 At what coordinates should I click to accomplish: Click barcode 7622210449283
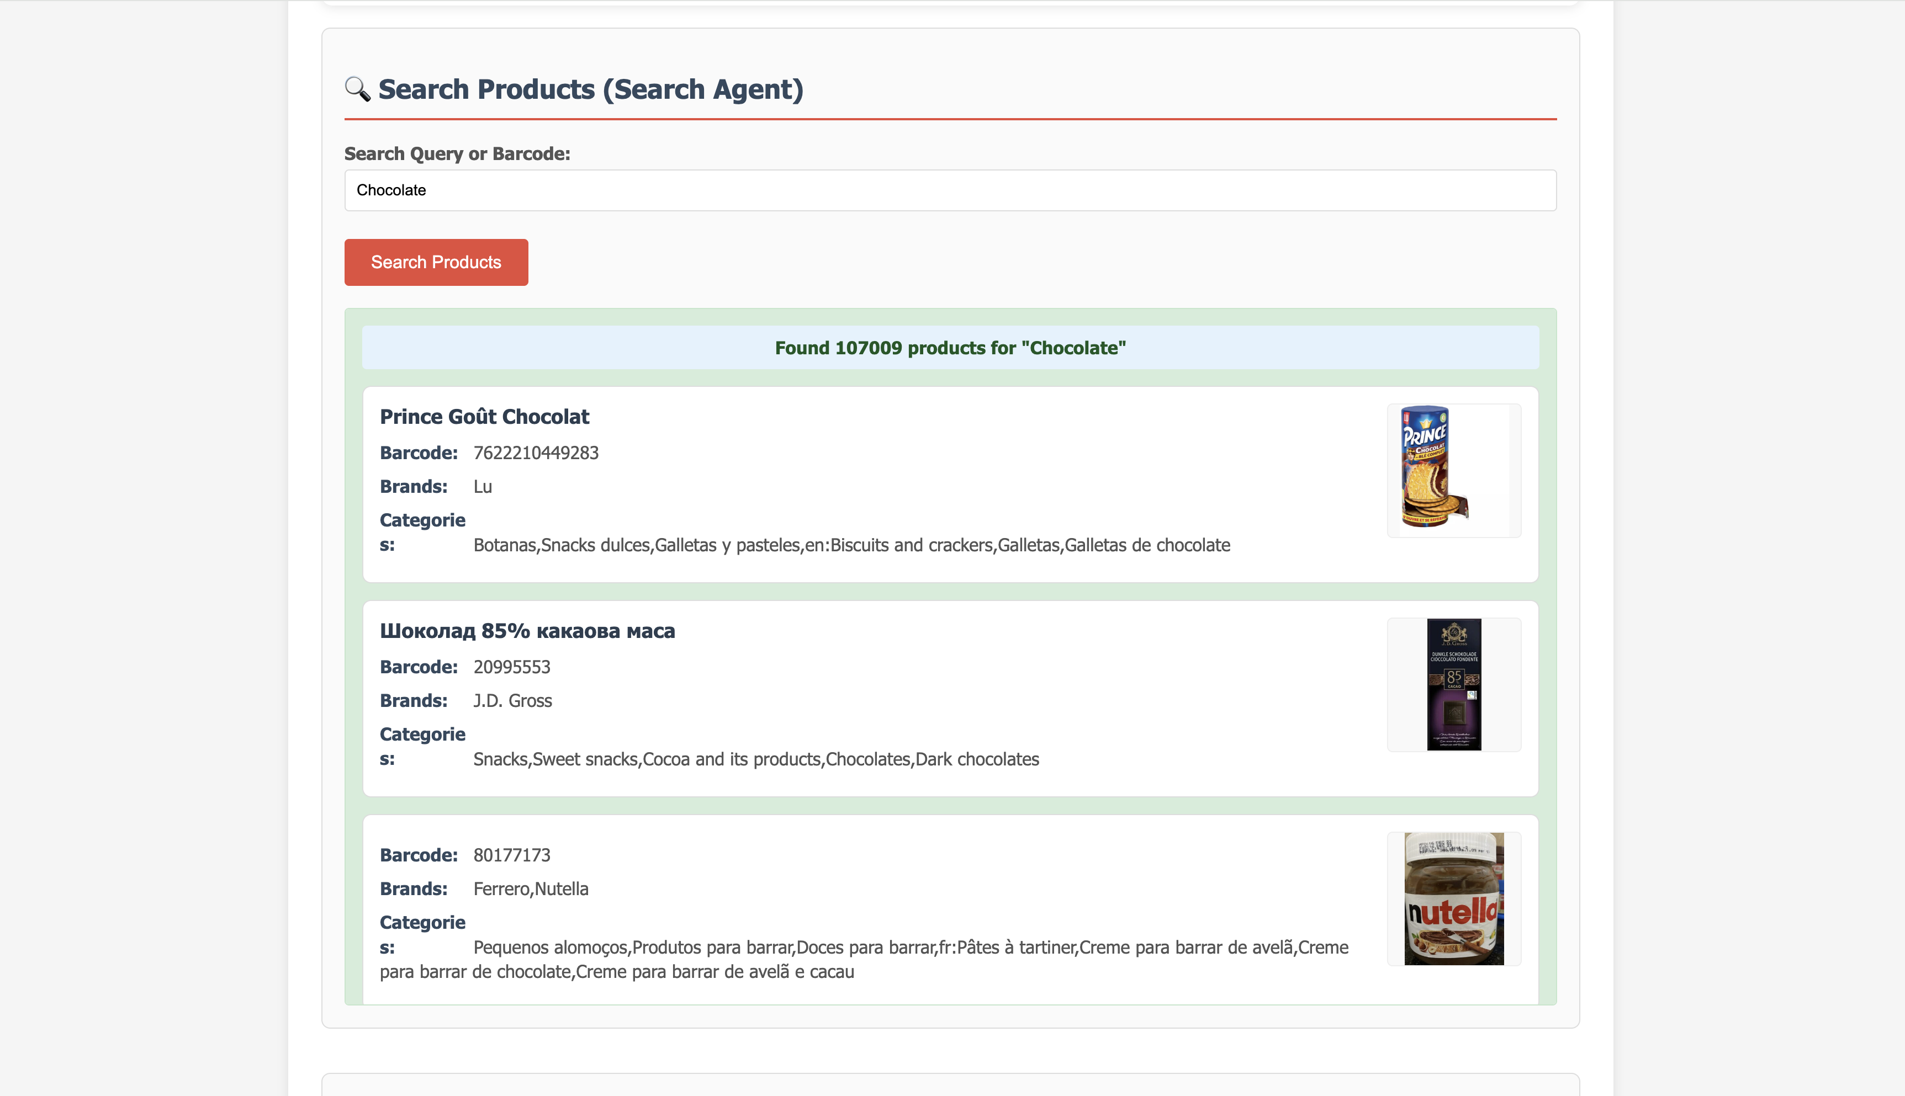coord(536,453)
